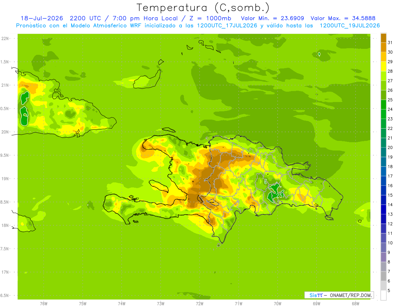Click the 25 contour label on the map
The width and height of the screenshot is (399, 308).
click(x=280, y=196)
